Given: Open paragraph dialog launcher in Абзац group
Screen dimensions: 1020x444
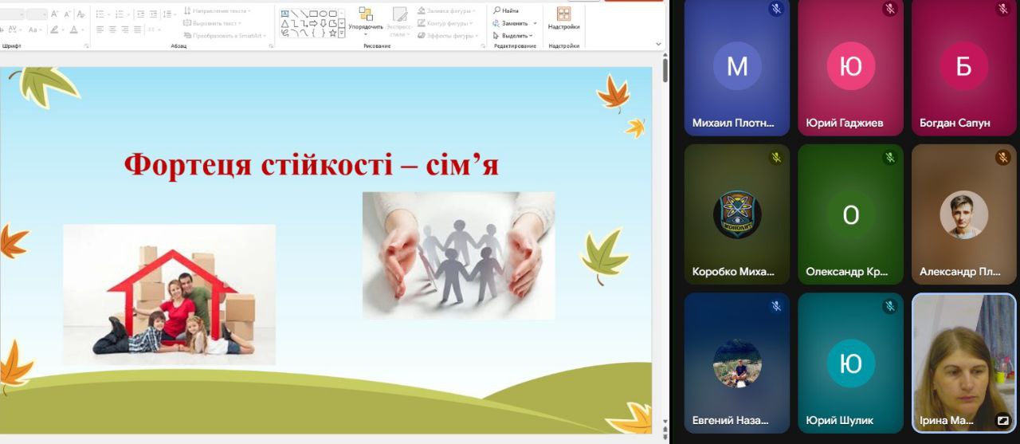Looking at the screenshot, I should point(272,46).
